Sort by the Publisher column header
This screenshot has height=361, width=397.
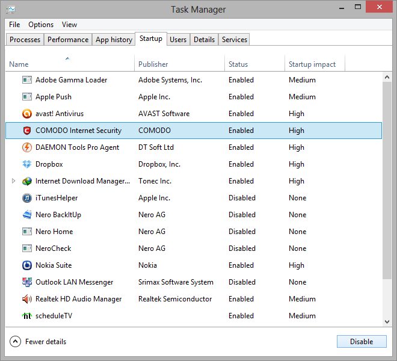(x=179, y=63)
